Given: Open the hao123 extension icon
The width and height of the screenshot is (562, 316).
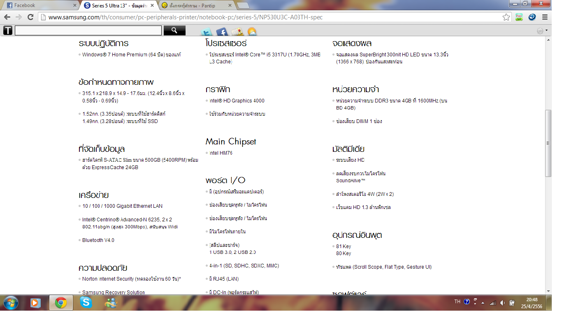Looking at the screenshot, I should coord(519,17).
